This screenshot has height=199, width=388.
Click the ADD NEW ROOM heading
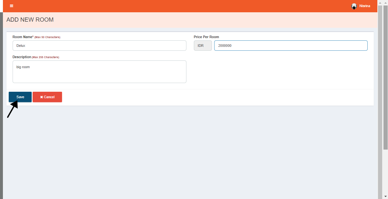point(30,20)
